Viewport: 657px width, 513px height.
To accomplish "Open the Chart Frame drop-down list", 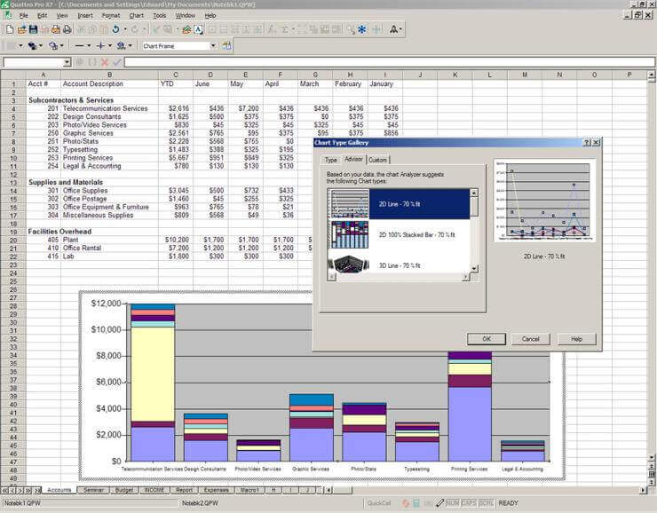I will 213,45.
